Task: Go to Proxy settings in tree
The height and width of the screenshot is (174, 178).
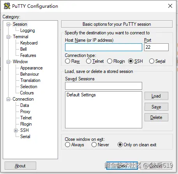Action: pos(25,112)
